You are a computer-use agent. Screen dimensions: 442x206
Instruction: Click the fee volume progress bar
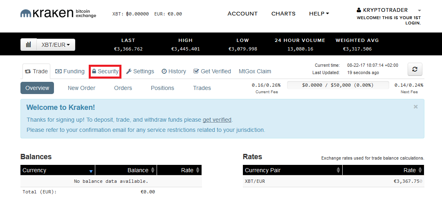click(338, 85)
